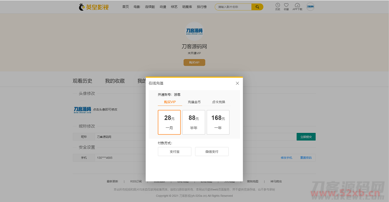This screenshot has height=202, width=389.
Task: Choose 微信支付 as payment method
Action: (x=212, y=151)
